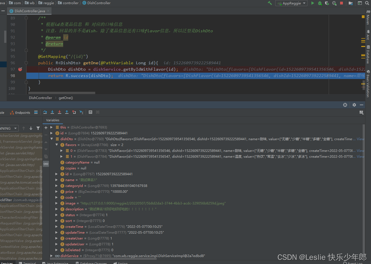
Task: Expand the price BigDecimal field
Action: pos(56,191)
